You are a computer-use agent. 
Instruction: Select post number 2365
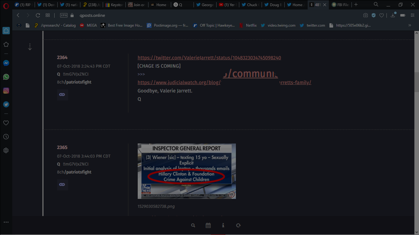(x=62, y=147)
